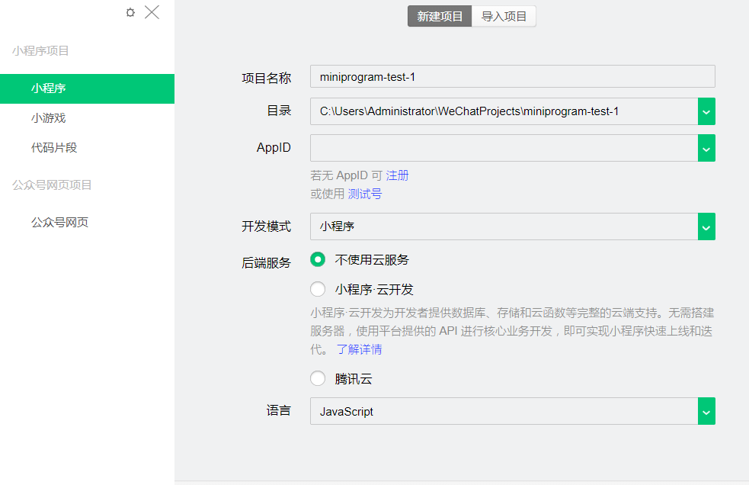
Task: Select 不使用云服务 radio button
Action: click(318, 259)
